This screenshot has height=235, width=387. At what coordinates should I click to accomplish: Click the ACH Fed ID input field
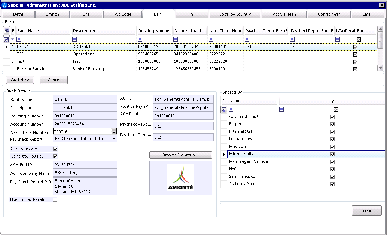coord(85,165)
